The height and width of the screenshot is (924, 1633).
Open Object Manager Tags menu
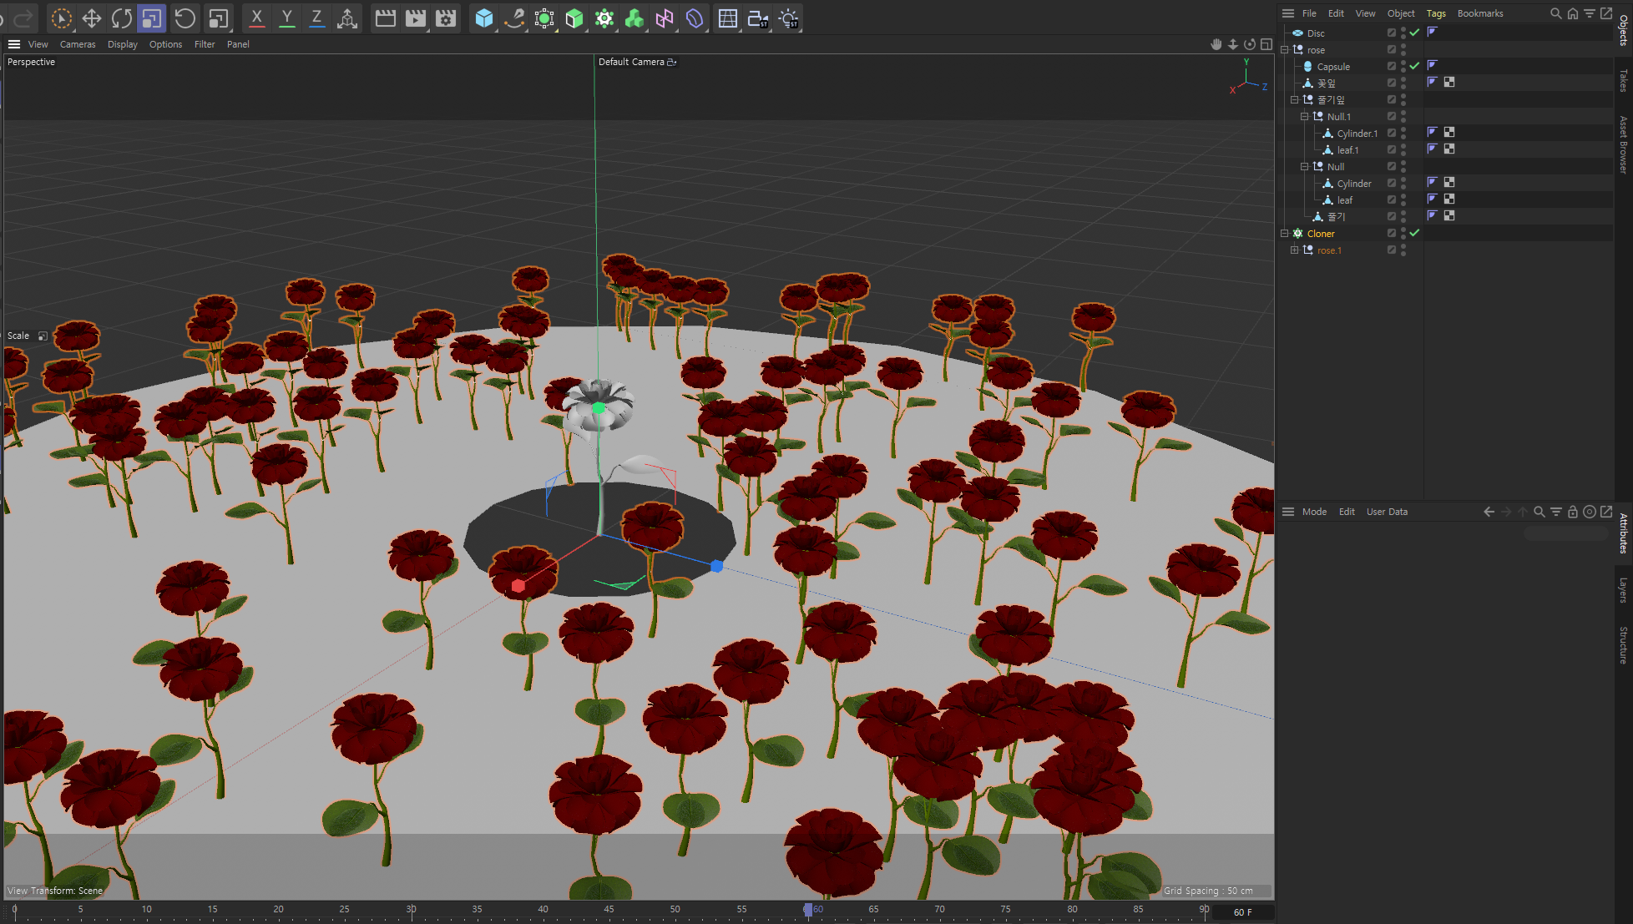pyautogui.click(x=1436, y=13)
